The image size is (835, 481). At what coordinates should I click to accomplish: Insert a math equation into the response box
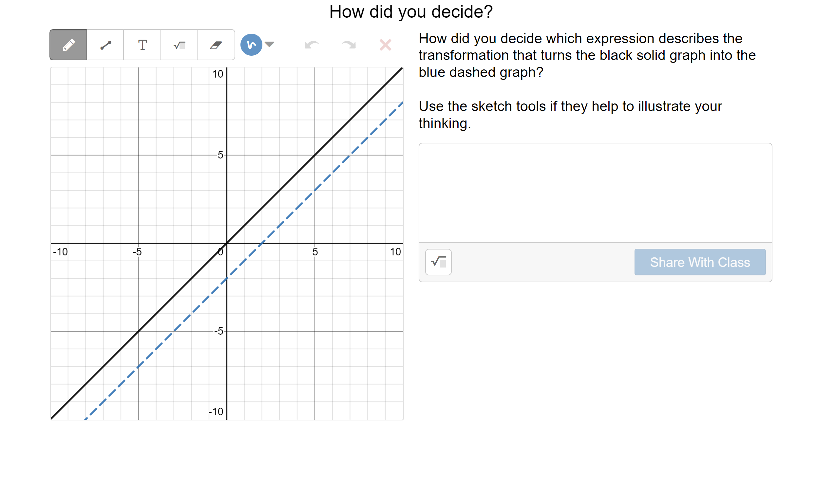438,262
